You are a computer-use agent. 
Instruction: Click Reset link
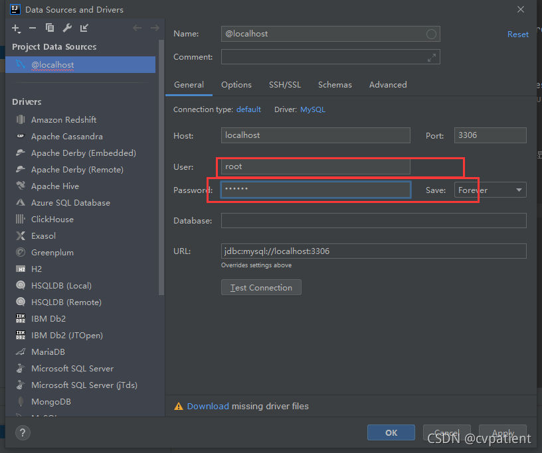pyautogui.click(x=518, y=34)
